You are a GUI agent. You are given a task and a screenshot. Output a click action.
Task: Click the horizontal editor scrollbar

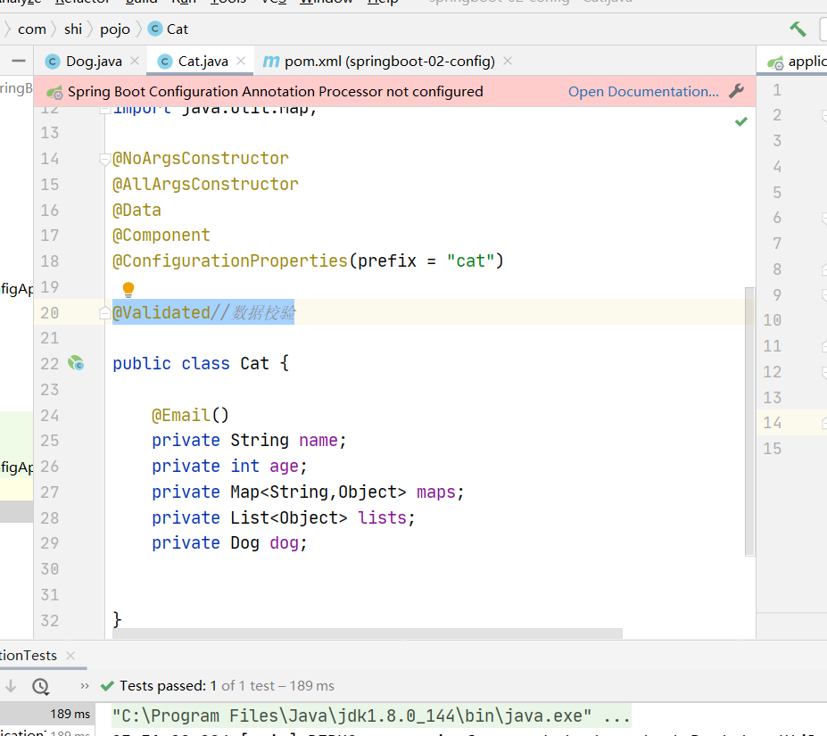coord(367,633)
